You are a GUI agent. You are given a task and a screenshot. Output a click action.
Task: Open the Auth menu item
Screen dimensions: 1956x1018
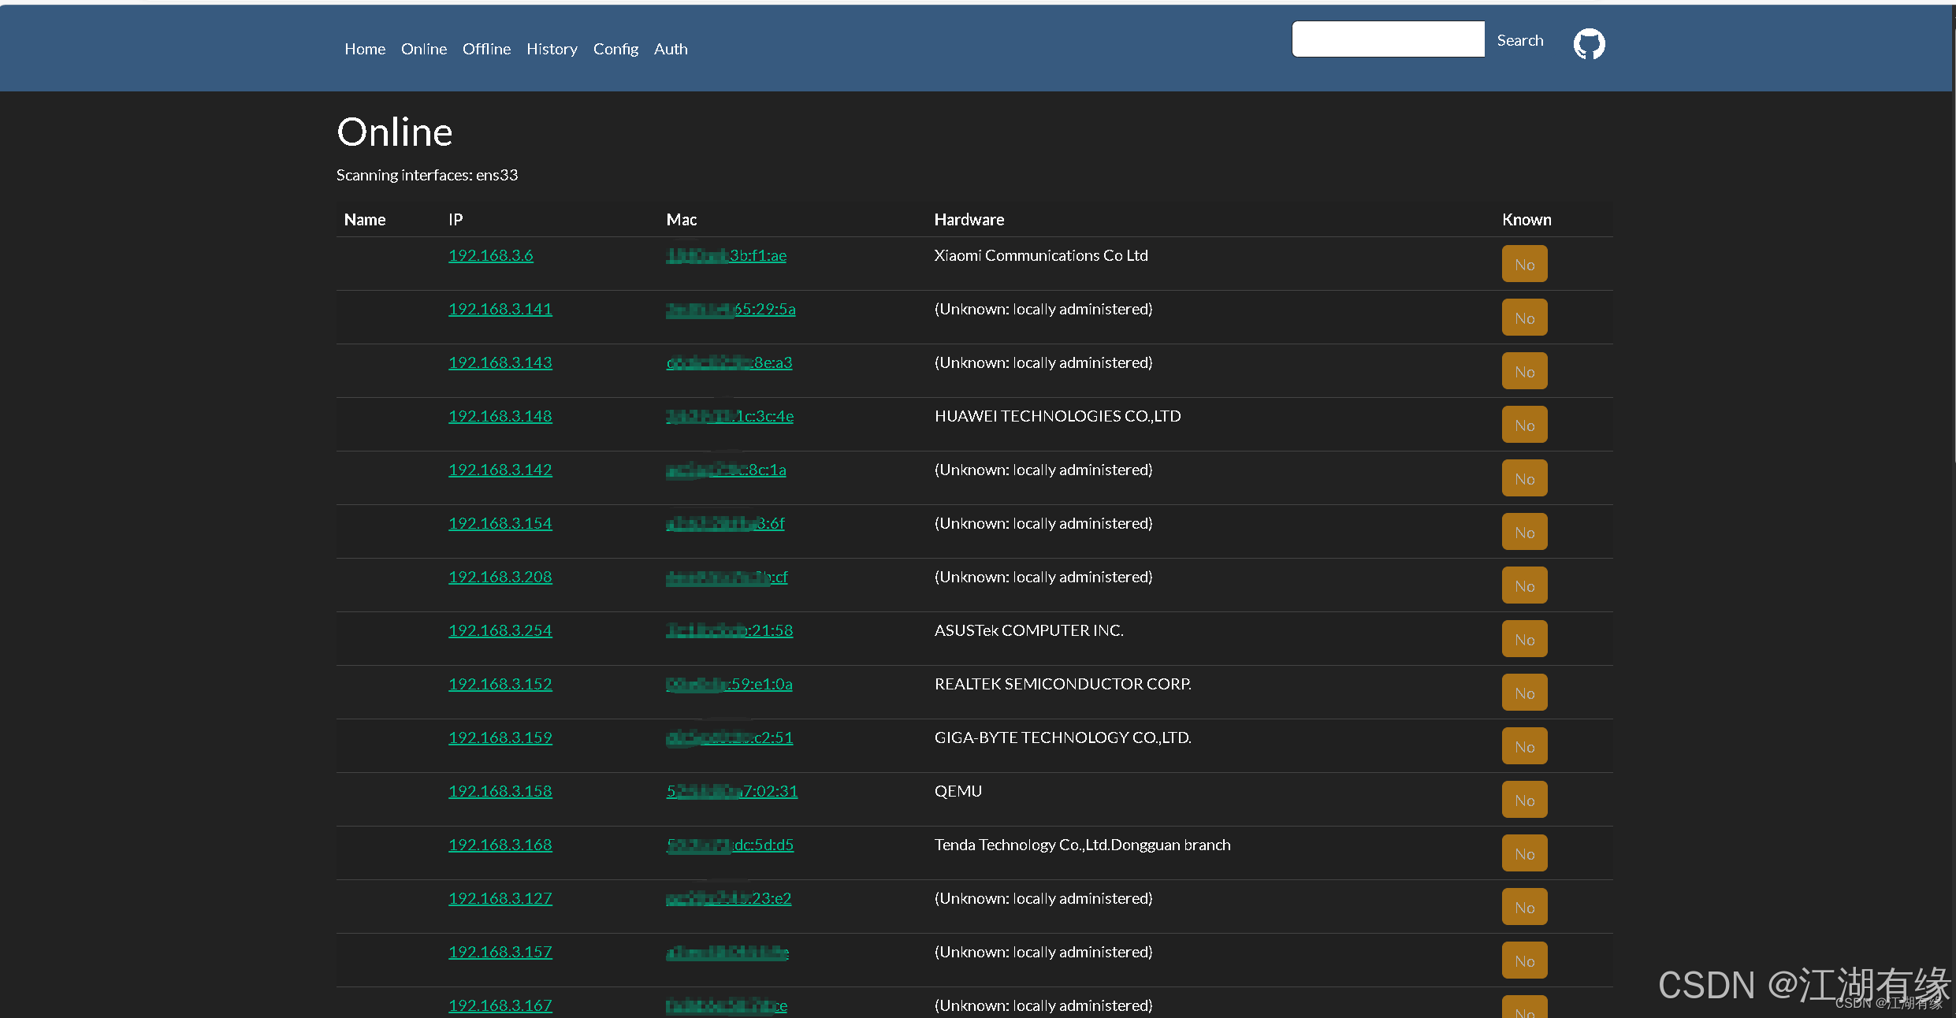(671, 49)
